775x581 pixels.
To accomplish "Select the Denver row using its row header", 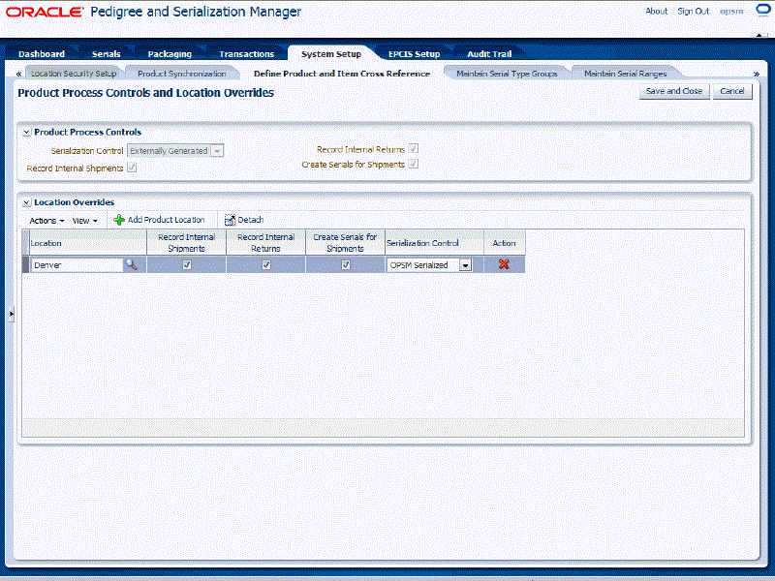I will point(26,264).
